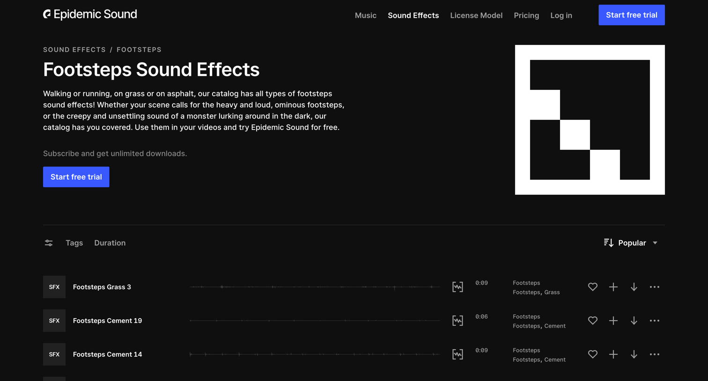Like Footsteps Cement 19 with heart icon
The image size is (708, 381).
(593, 321)
